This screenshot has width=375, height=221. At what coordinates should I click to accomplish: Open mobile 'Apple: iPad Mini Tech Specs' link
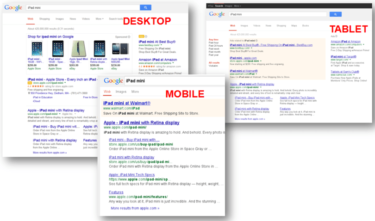tap(131, 175)
